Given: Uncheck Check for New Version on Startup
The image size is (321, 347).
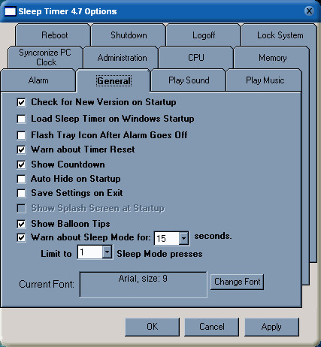Looking at the screenshot, I should 21,102.
